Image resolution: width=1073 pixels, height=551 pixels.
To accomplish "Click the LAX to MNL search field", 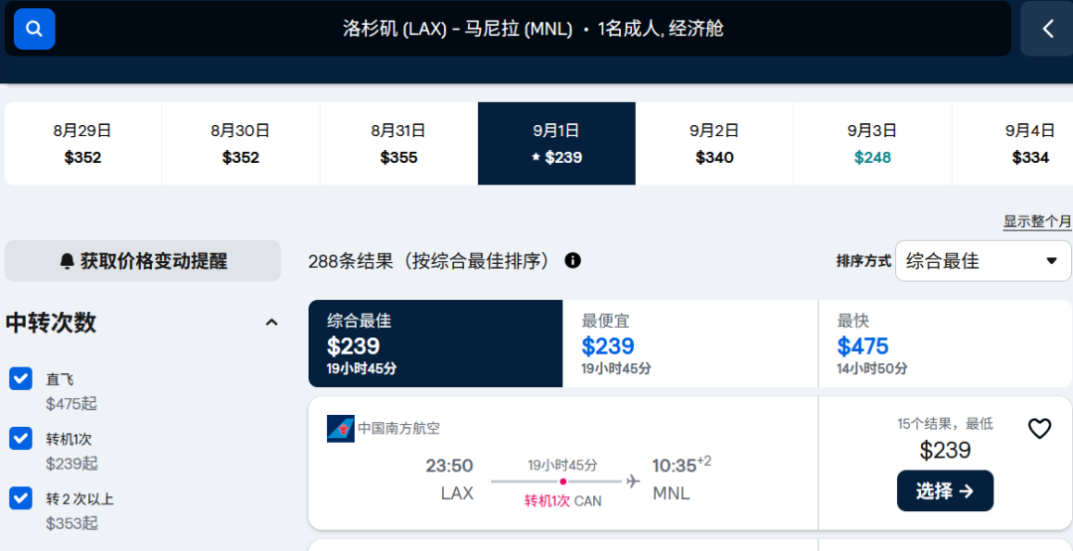I will tap(533, 29).
